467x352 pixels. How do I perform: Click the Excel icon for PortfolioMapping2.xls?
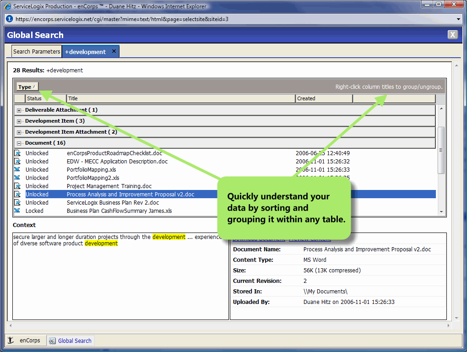coord(17,178)
